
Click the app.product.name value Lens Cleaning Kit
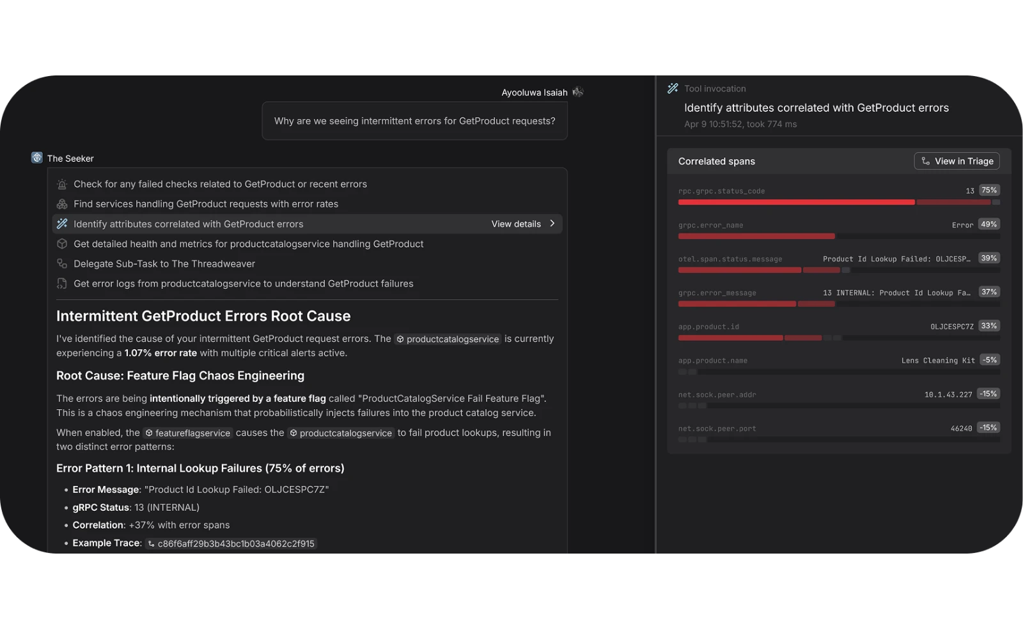tap(938, 361)
